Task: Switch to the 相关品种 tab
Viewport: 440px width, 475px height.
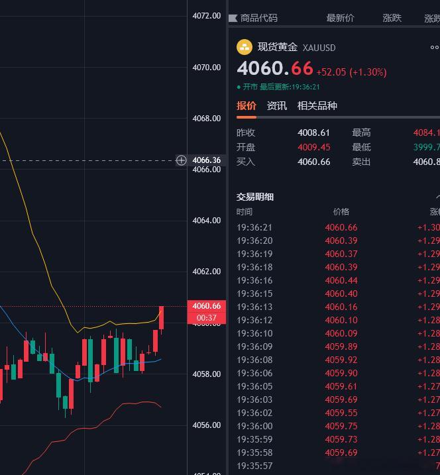Action: pyautogui.click(x=317, y=106)
